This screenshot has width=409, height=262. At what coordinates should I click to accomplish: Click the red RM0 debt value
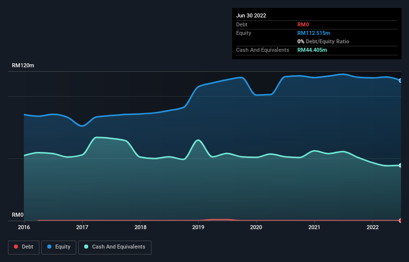click(303, 24)
